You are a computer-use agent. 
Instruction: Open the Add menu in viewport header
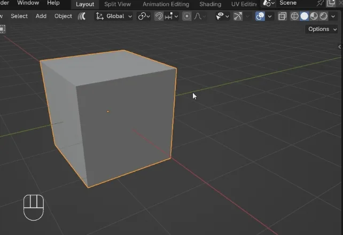click(x=41, y=16)
